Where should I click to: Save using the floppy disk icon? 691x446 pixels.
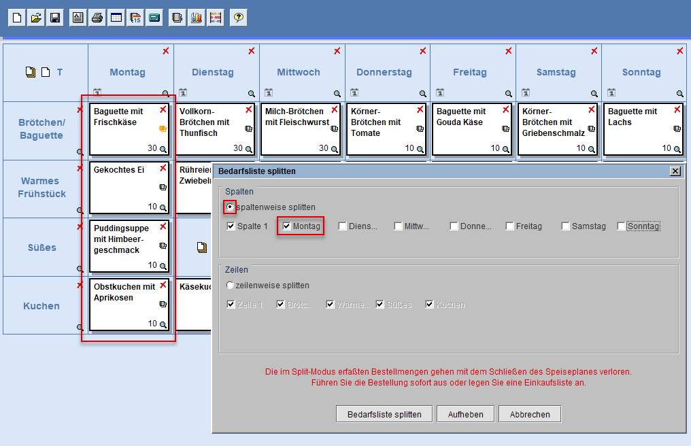(x=55, y=18)
